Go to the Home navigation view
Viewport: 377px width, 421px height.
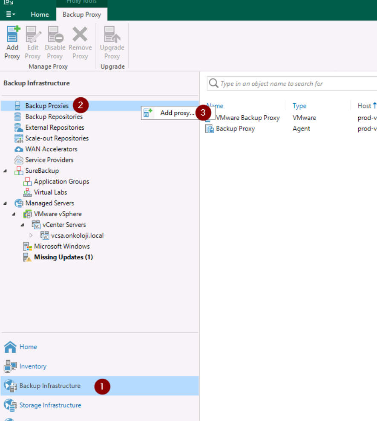tap(28, 347)
